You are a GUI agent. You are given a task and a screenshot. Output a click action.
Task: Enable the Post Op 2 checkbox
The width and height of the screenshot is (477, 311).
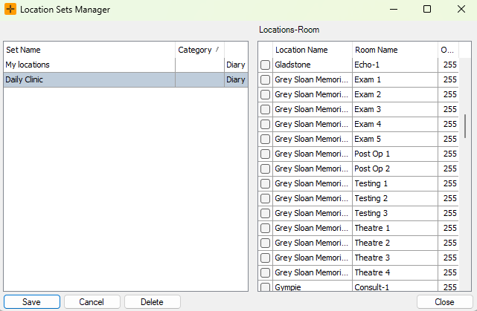tap(265, 169)
